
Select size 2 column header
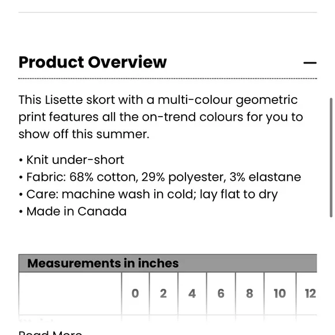pos(163,293)
